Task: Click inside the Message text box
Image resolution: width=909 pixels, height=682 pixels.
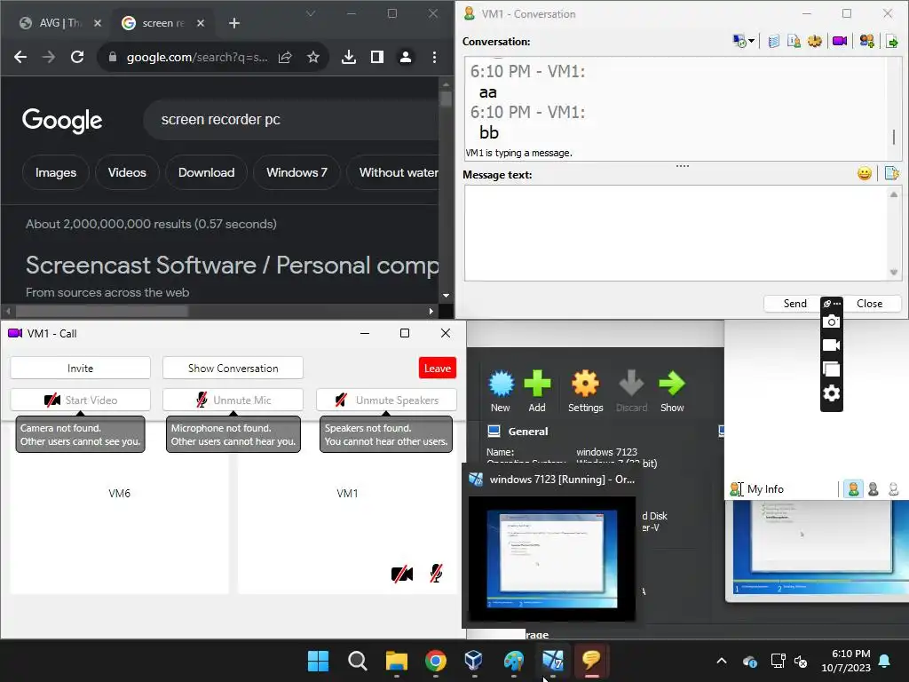Action: 676,234
